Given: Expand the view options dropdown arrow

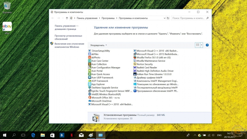Looking at the screenshot, I should 202,45.
